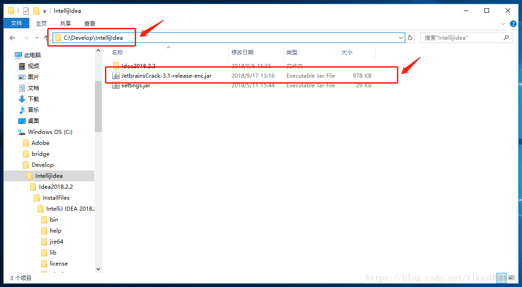522x287 pixels.
Task: Expand the ribbon with the chevron
Action: [x=503, y=24]
